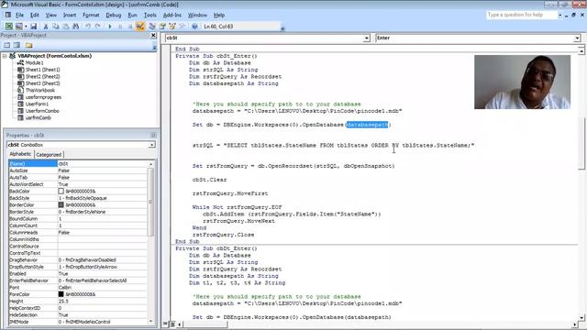This screenshot has height=330, width=587.
Task: Open the Insert menu
Action: tap(70, 15)
